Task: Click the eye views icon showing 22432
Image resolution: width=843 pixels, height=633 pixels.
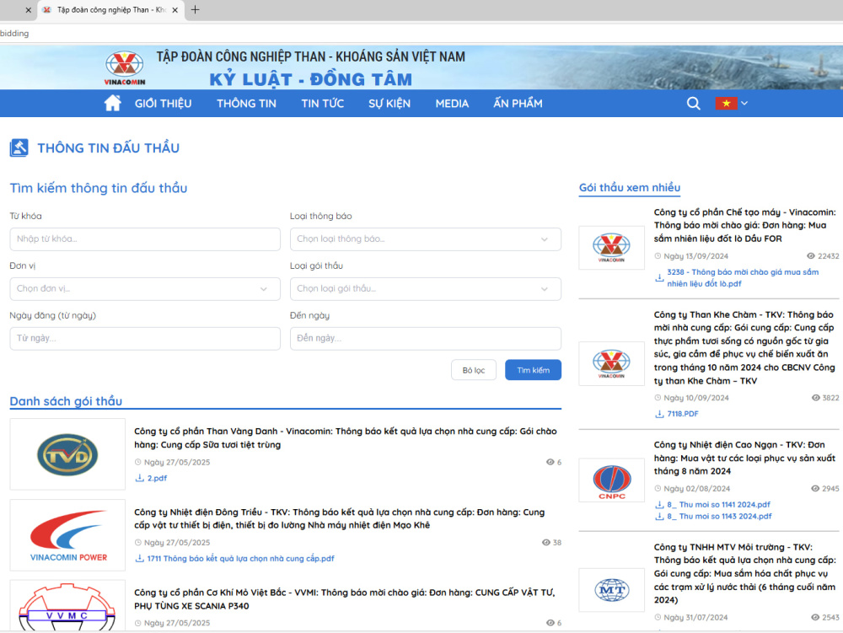Action: tap(811, 256)
